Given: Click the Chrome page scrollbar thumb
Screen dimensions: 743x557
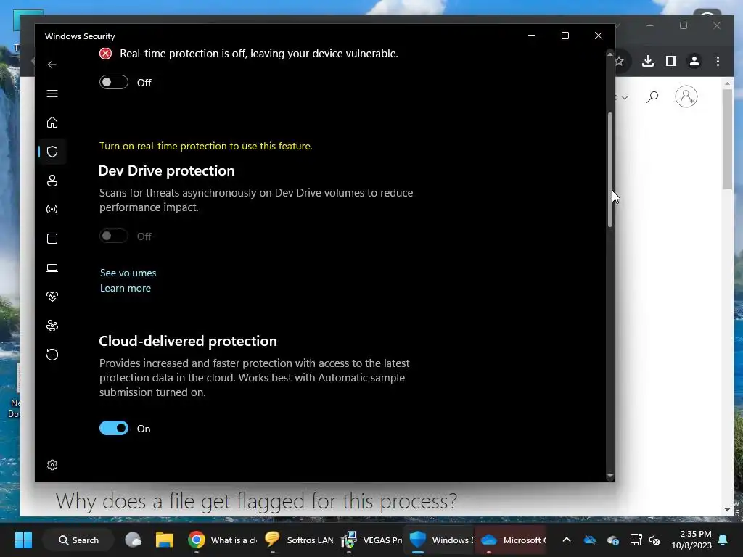Looking at the screenshot, I should [727, 139].
